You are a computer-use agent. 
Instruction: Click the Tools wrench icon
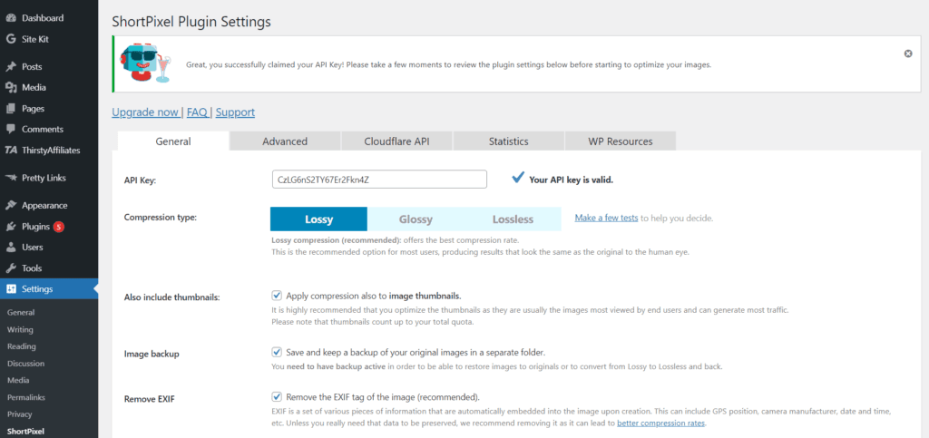pos(11,268)
